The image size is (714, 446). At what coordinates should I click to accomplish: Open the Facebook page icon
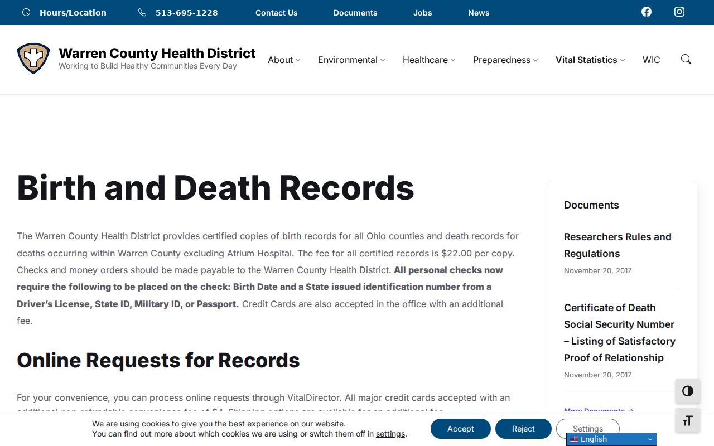(647, 12)
